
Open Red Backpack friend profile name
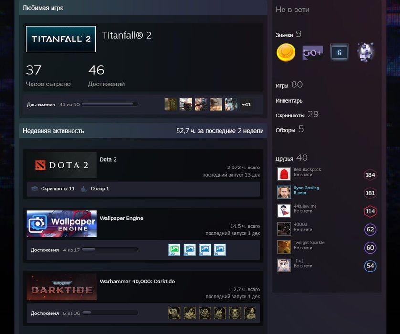click(x=307, y=169)
